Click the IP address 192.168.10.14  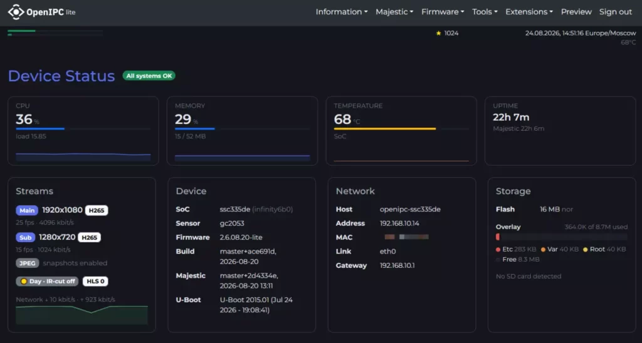tap(399, 223)
